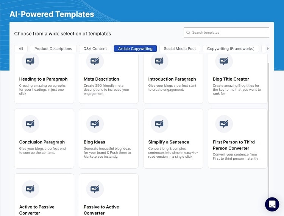Click the Heading to a Paragraph template icon
Image resolution: width=284 pixels, height=216 pixels.
click(30, 61)
